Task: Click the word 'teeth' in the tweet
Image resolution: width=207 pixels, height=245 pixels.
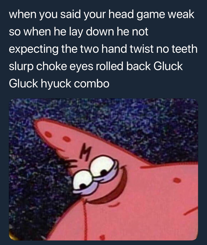Action: [x=185, y=49]
